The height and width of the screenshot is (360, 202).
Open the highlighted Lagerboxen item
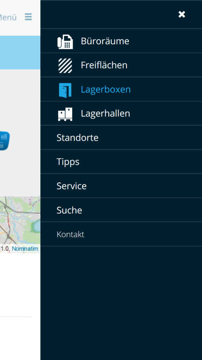pyautogui.click(x=121, y=89)
